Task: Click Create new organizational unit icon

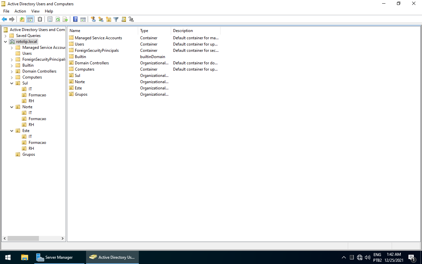Action: pyautogui.click(x=108, y=19)
